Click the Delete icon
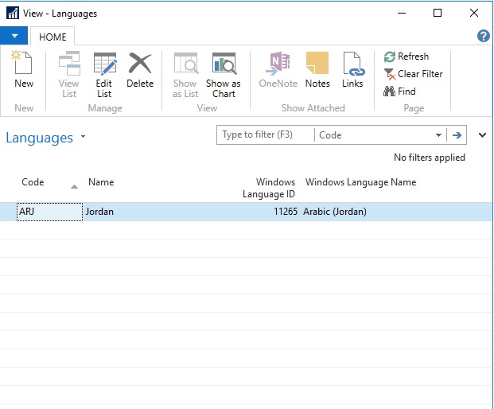This screenshot has height=409, width=494. [x=140, y=65]
